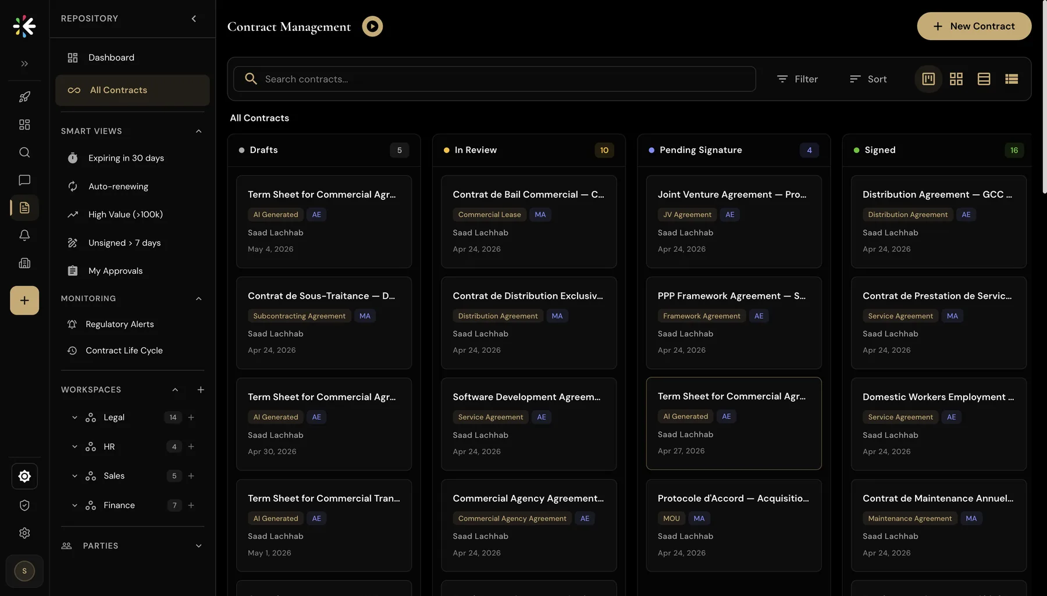Open Contrat de Bail Commercial card
Screen dimensions: 1047x596
(x=529, y=222)
